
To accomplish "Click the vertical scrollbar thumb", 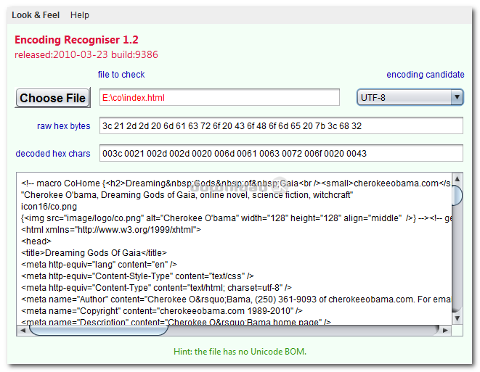I will coord(457,196).
